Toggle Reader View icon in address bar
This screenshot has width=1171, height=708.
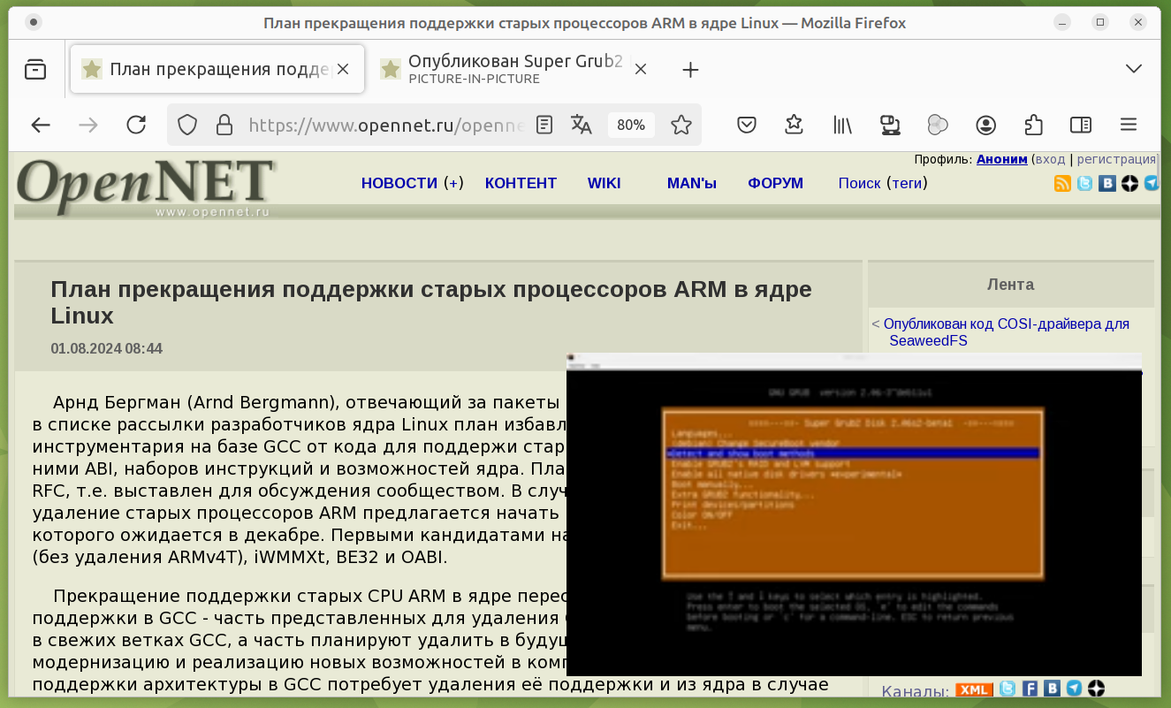click(544, 125)
